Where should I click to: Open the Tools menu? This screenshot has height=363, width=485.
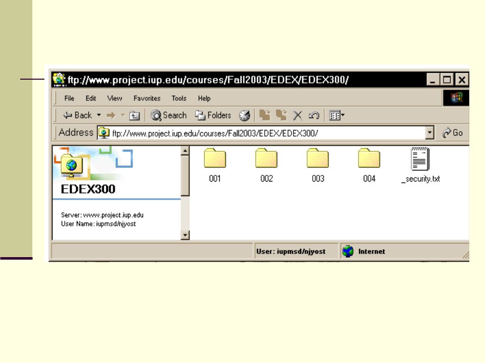[x=179, y=98]
